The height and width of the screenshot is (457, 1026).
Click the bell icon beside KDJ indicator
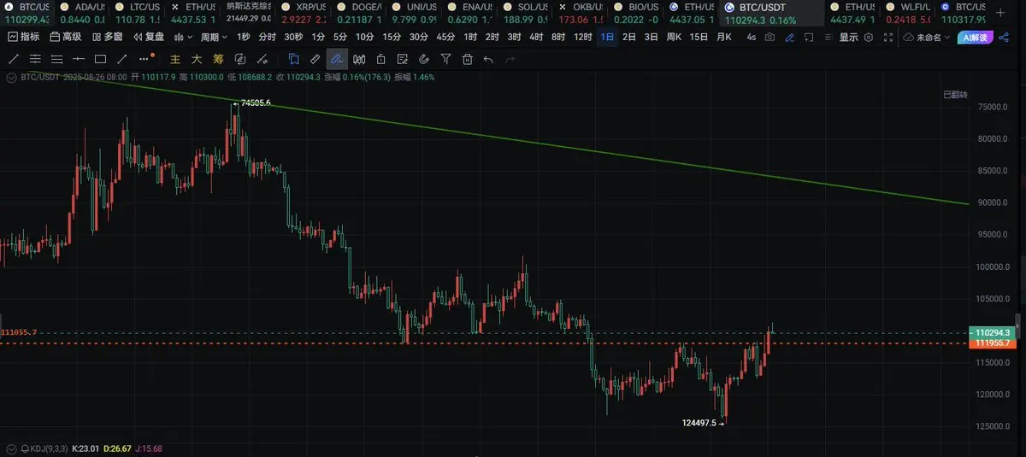pos(25,448)
